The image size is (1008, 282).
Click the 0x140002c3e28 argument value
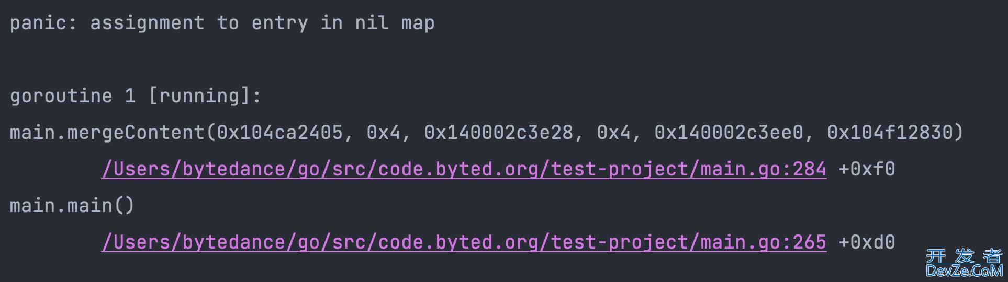[498, 133]
